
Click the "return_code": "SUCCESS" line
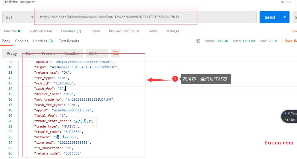coord(57,153)
